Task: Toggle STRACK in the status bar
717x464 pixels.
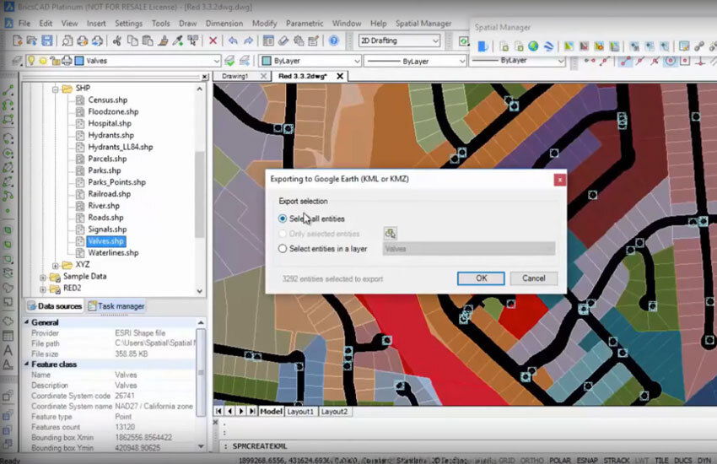Action: point(617,460)
